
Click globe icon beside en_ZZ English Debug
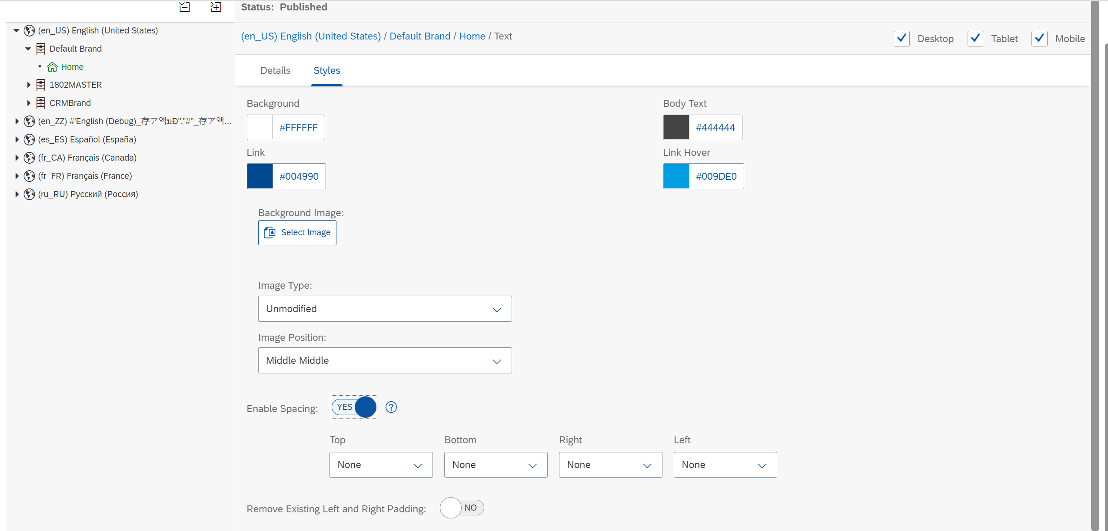pos(29,121)
